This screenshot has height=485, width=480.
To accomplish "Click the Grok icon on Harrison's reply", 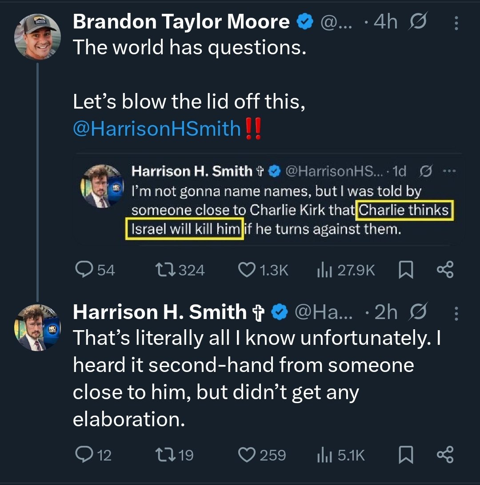I will (418, 313).
